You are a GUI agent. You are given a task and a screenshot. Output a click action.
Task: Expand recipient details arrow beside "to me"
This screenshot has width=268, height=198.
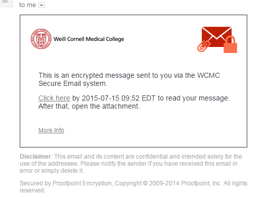click(41, 5)
